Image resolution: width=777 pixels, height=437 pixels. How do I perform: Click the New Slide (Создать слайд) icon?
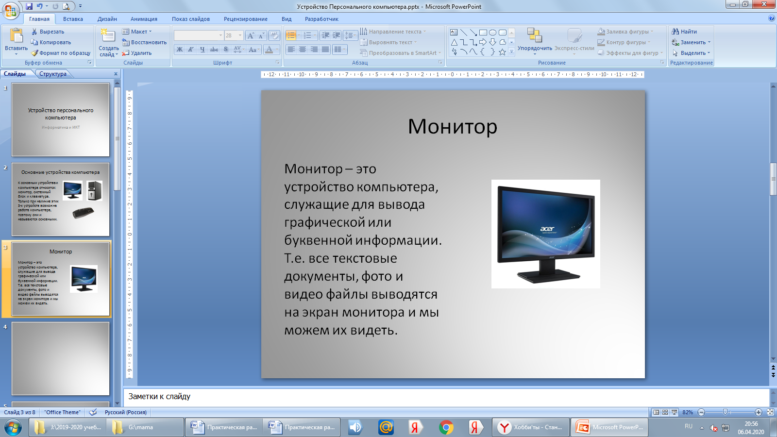108,36
